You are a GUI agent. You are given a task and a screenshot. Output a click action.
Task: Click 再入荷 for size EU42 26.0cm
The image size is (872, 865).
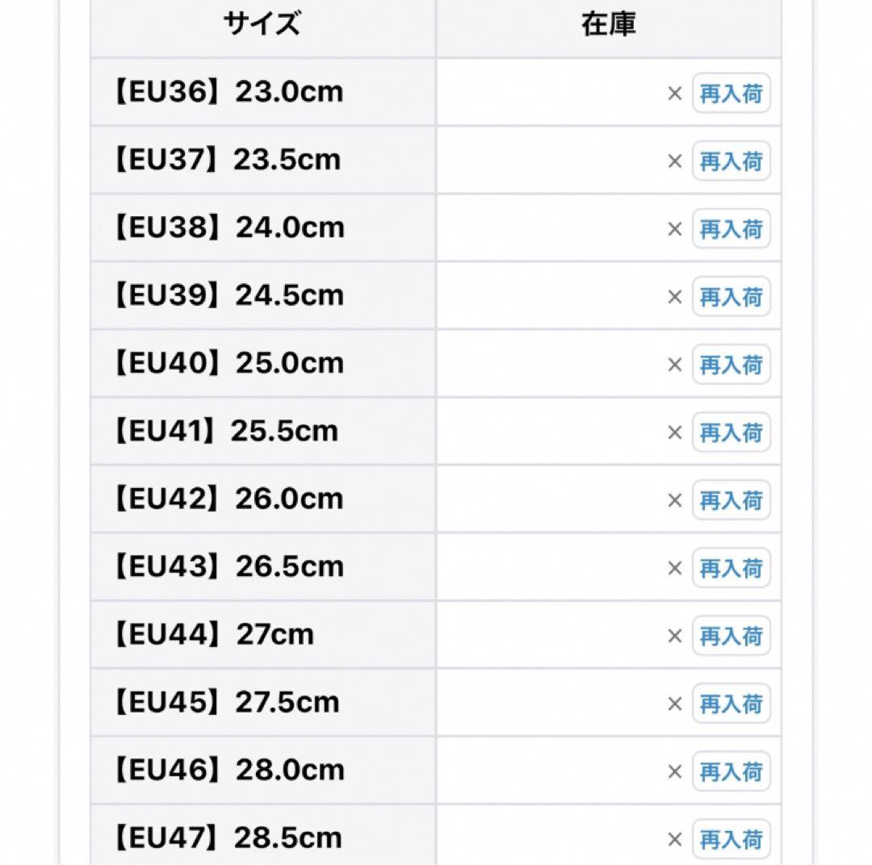pos(731,499)
